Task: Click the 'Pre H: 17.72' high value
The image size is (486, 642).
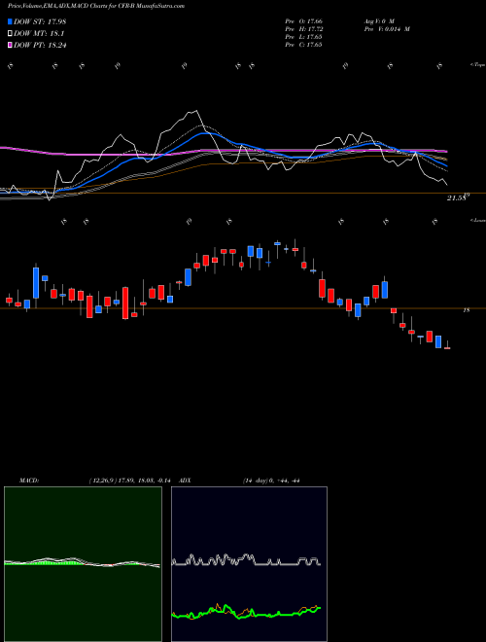Action: 303,28
